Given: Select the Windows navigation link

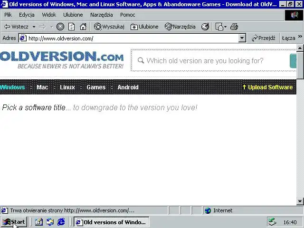Looking at the screenshot, I should pos(12,87).
